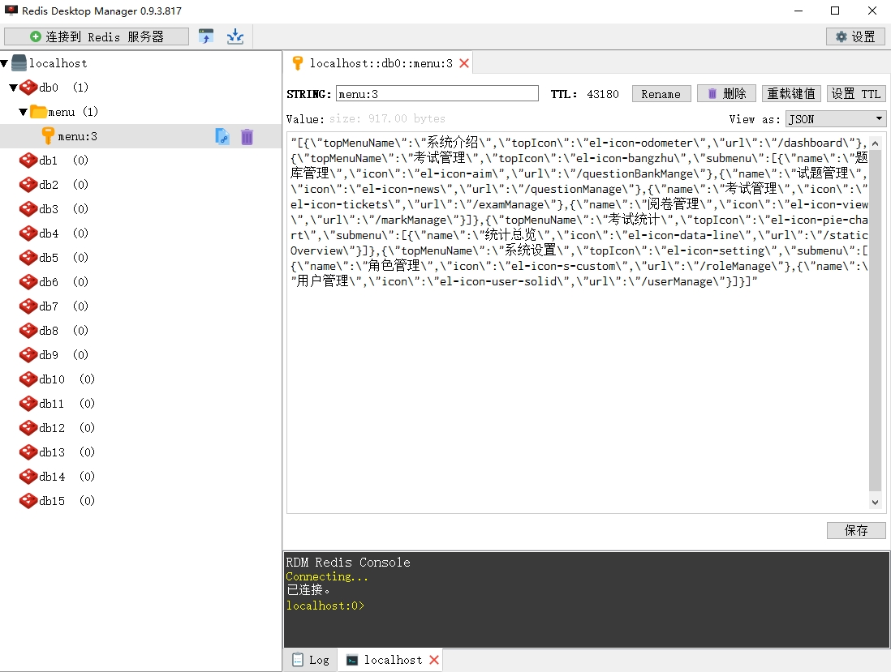The width and height of the screenshot is (891, 672).
Task: Click the value area scrollbar down arrow
Action: [875, 503]
